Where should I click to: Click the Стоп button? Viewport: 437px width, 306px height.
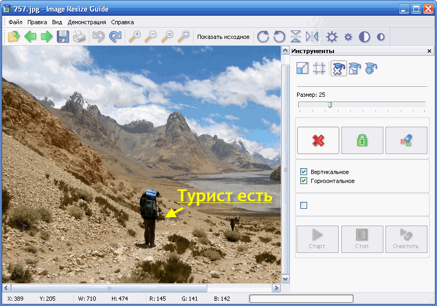pos(362,239)
